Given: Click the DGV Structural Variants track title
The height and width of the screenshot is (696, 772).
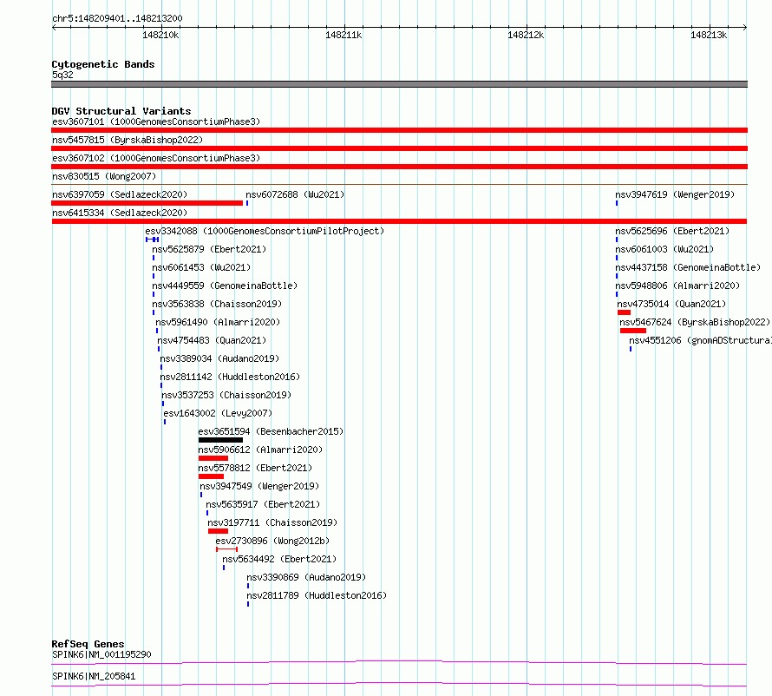Looking at the screenshot, I should (x=121, y=111).
